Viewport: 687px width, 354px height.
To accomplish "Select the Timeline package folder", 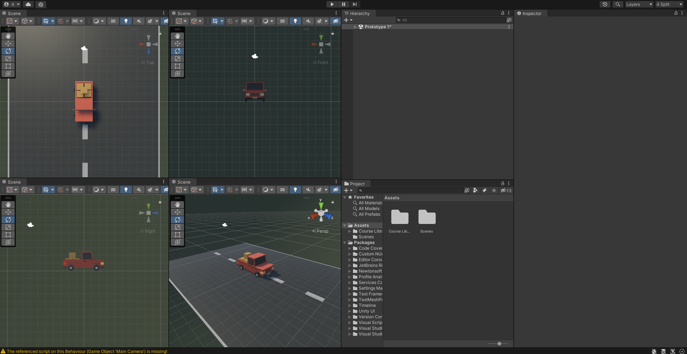I will click(364, 305).
